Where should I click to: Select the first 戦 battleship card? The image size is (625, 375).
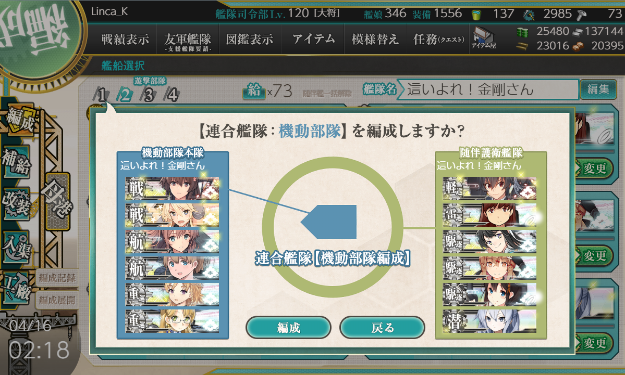tap(172, 188)
